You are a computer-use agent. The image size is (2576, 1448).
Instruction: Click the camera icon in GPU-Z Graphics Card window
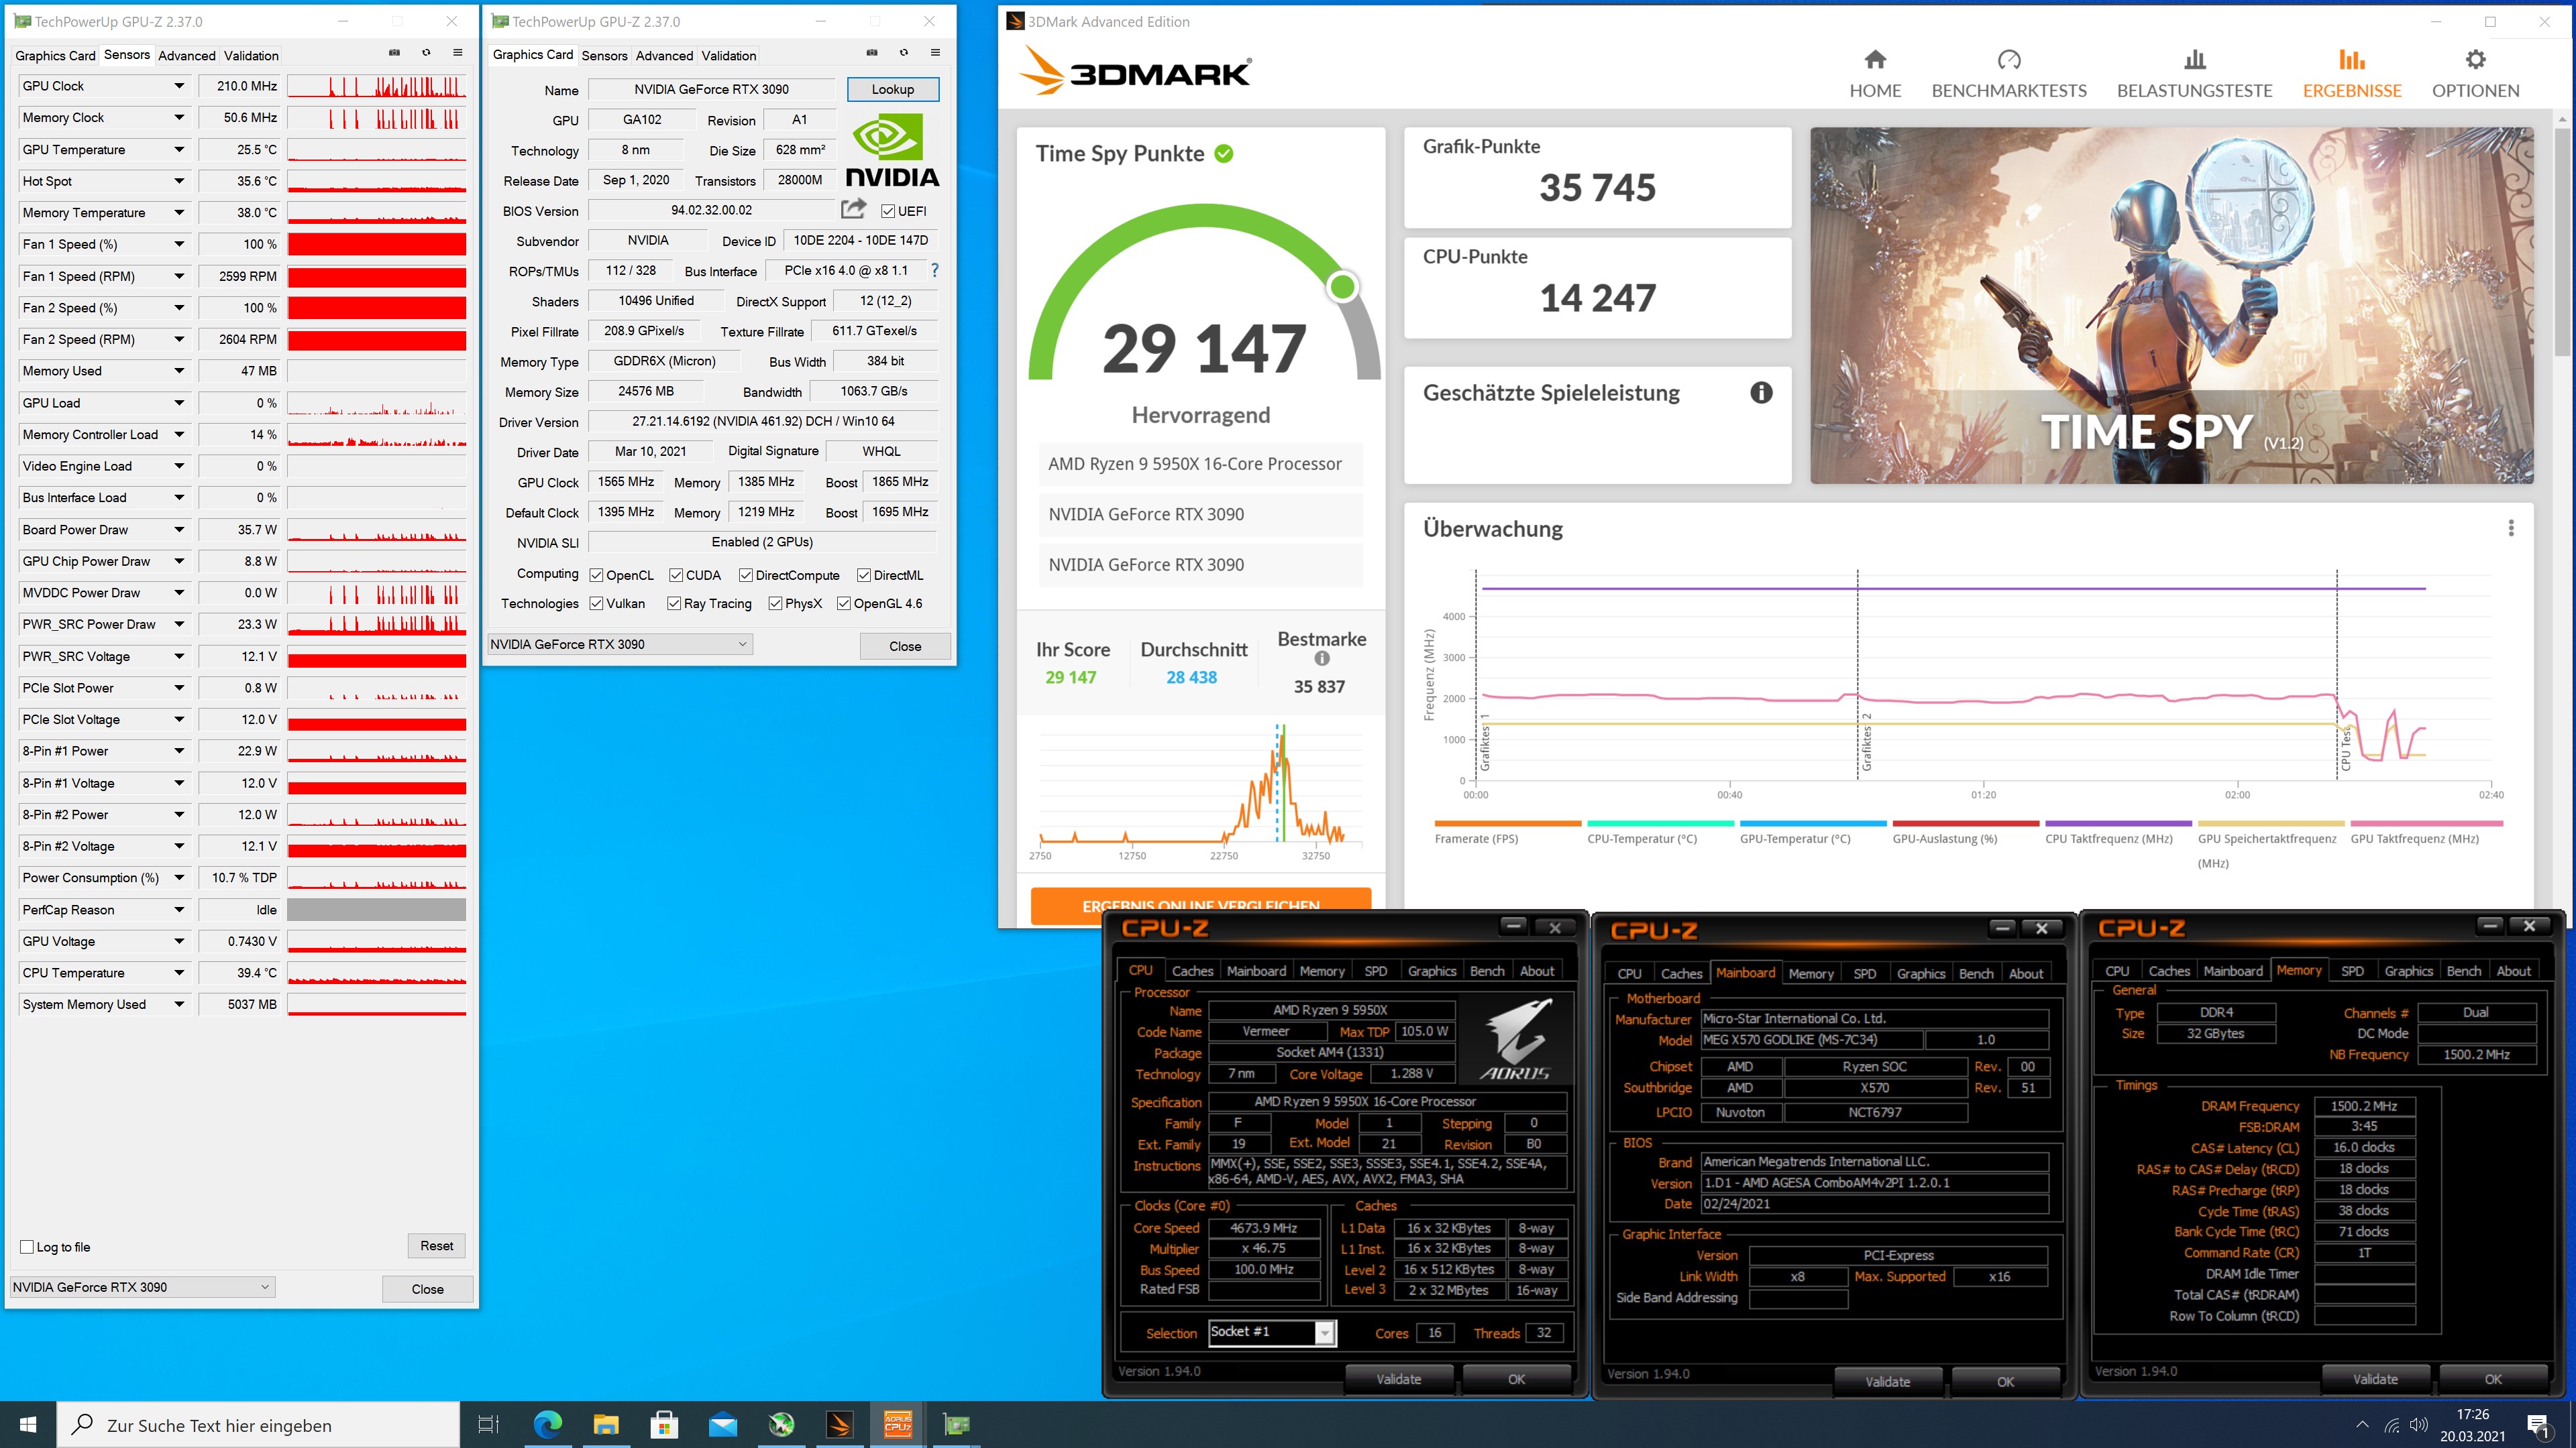872,53
